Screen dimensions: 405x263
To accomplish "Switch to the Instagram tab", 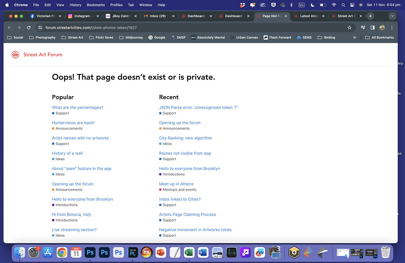I will tap(82, 16).
